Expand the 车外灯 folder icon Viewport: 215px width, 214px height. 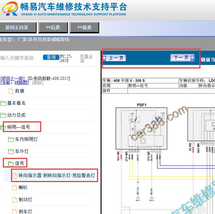[11, 152]
